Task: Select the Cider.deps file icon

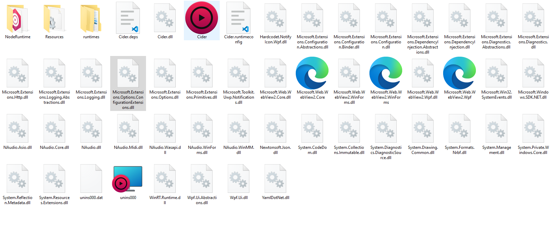Action: click(x=128, y=18)
